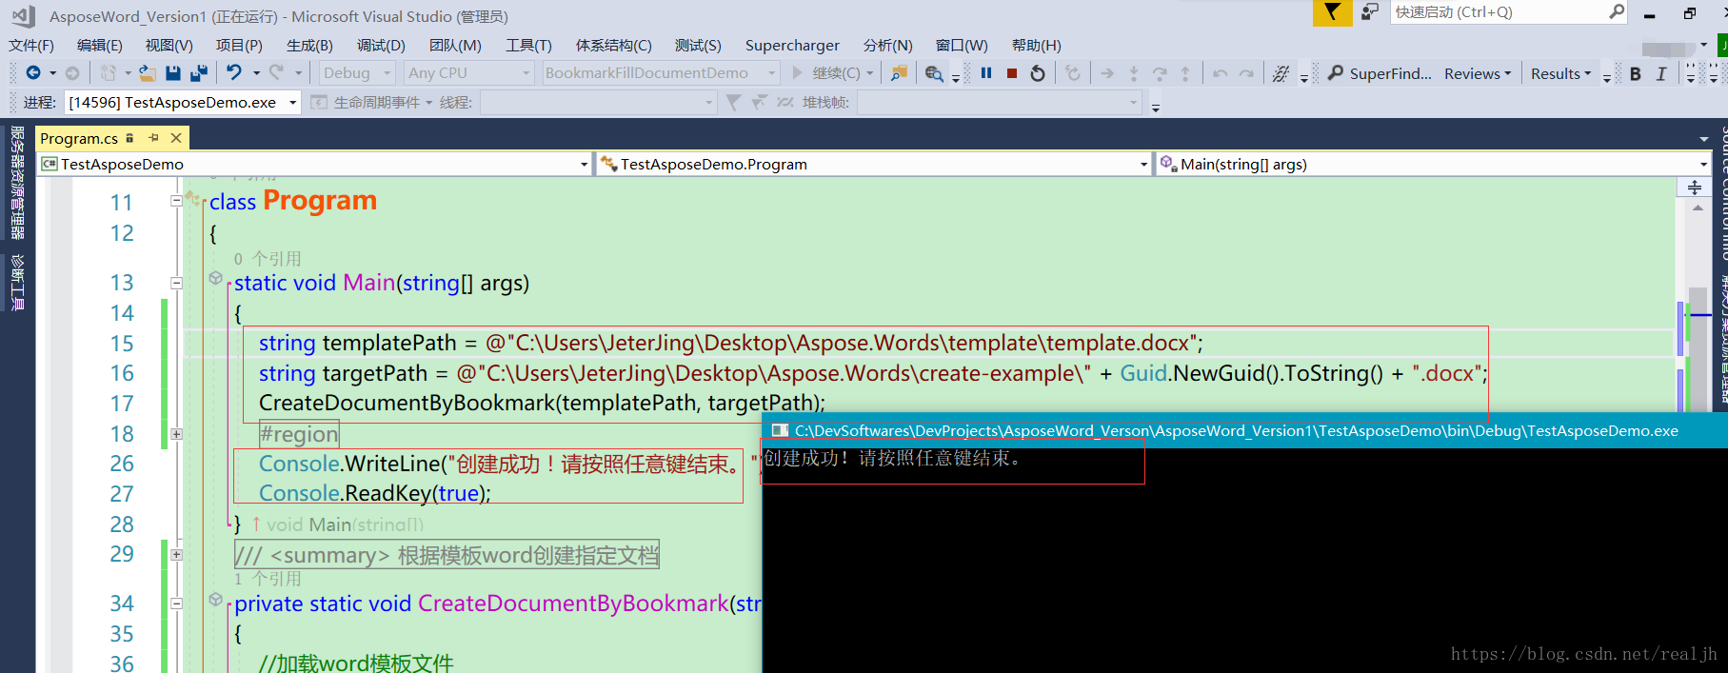Open the 帮助(H) menu
Viewport: 1728px width, 673px height.
(x=1037, y=45)
